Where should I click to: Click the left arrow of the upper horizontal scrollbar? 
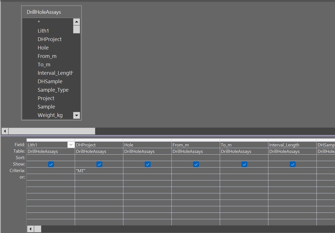(4, 131)
